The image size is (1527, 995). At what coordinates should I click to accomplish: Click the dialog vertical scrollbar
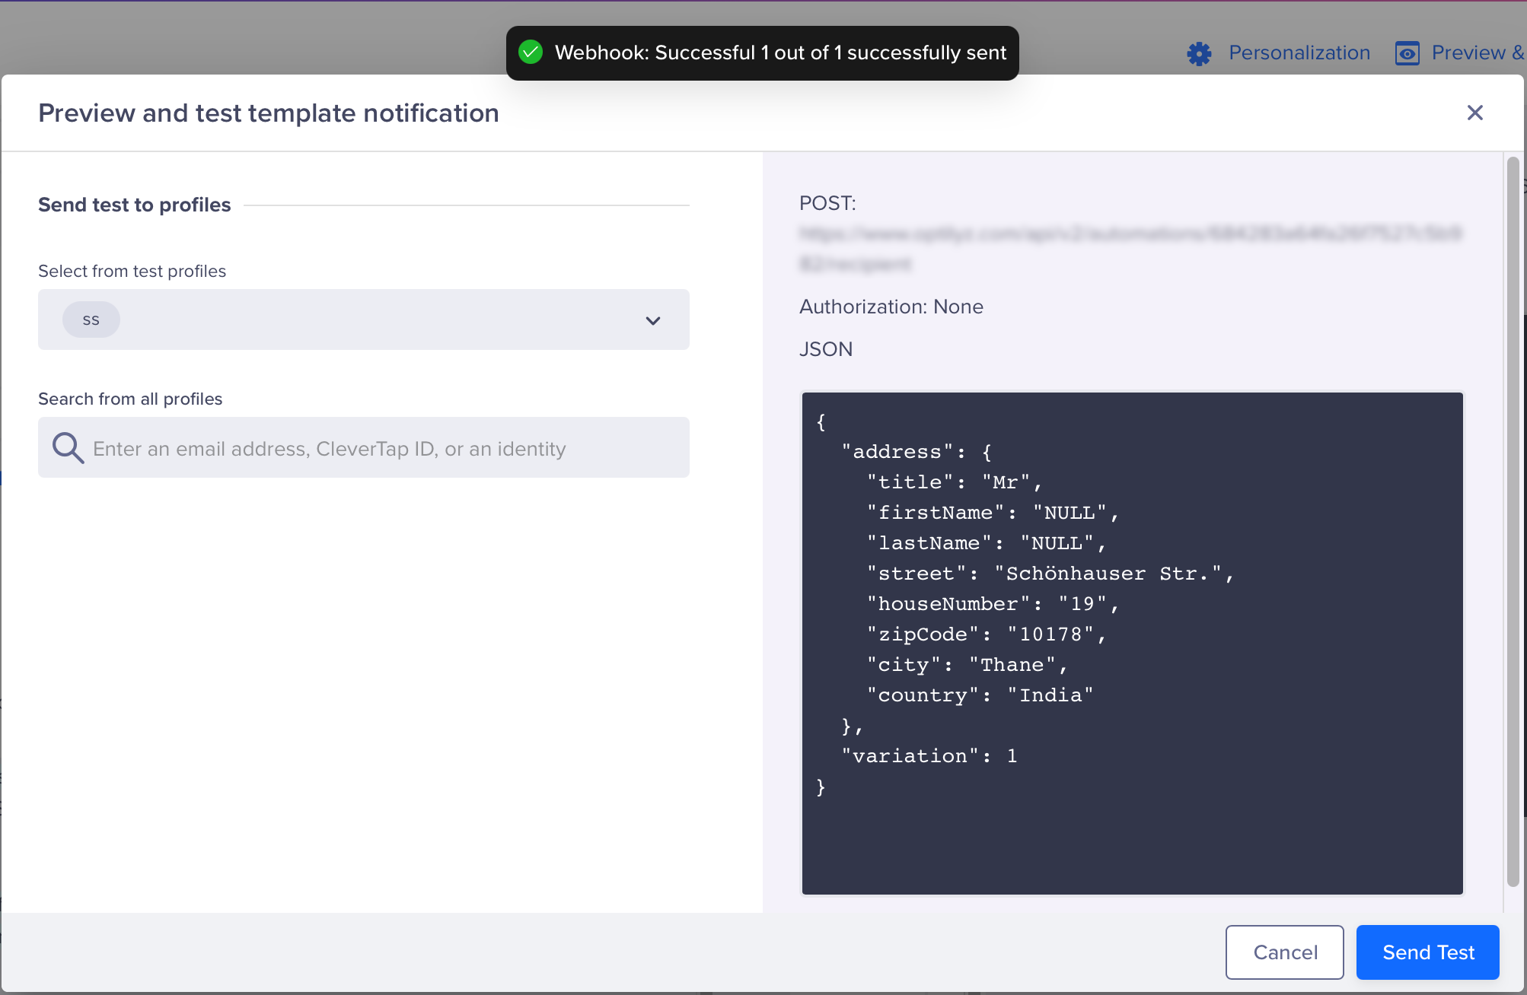(1513, 521)
